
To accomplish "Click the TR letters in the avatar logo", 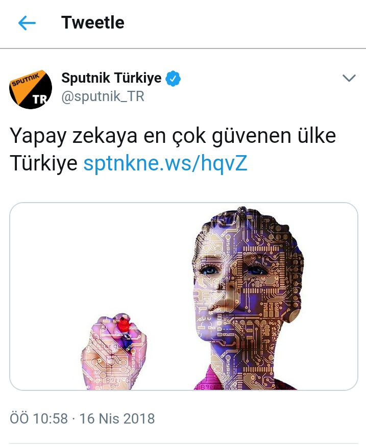I will point(39,100).
